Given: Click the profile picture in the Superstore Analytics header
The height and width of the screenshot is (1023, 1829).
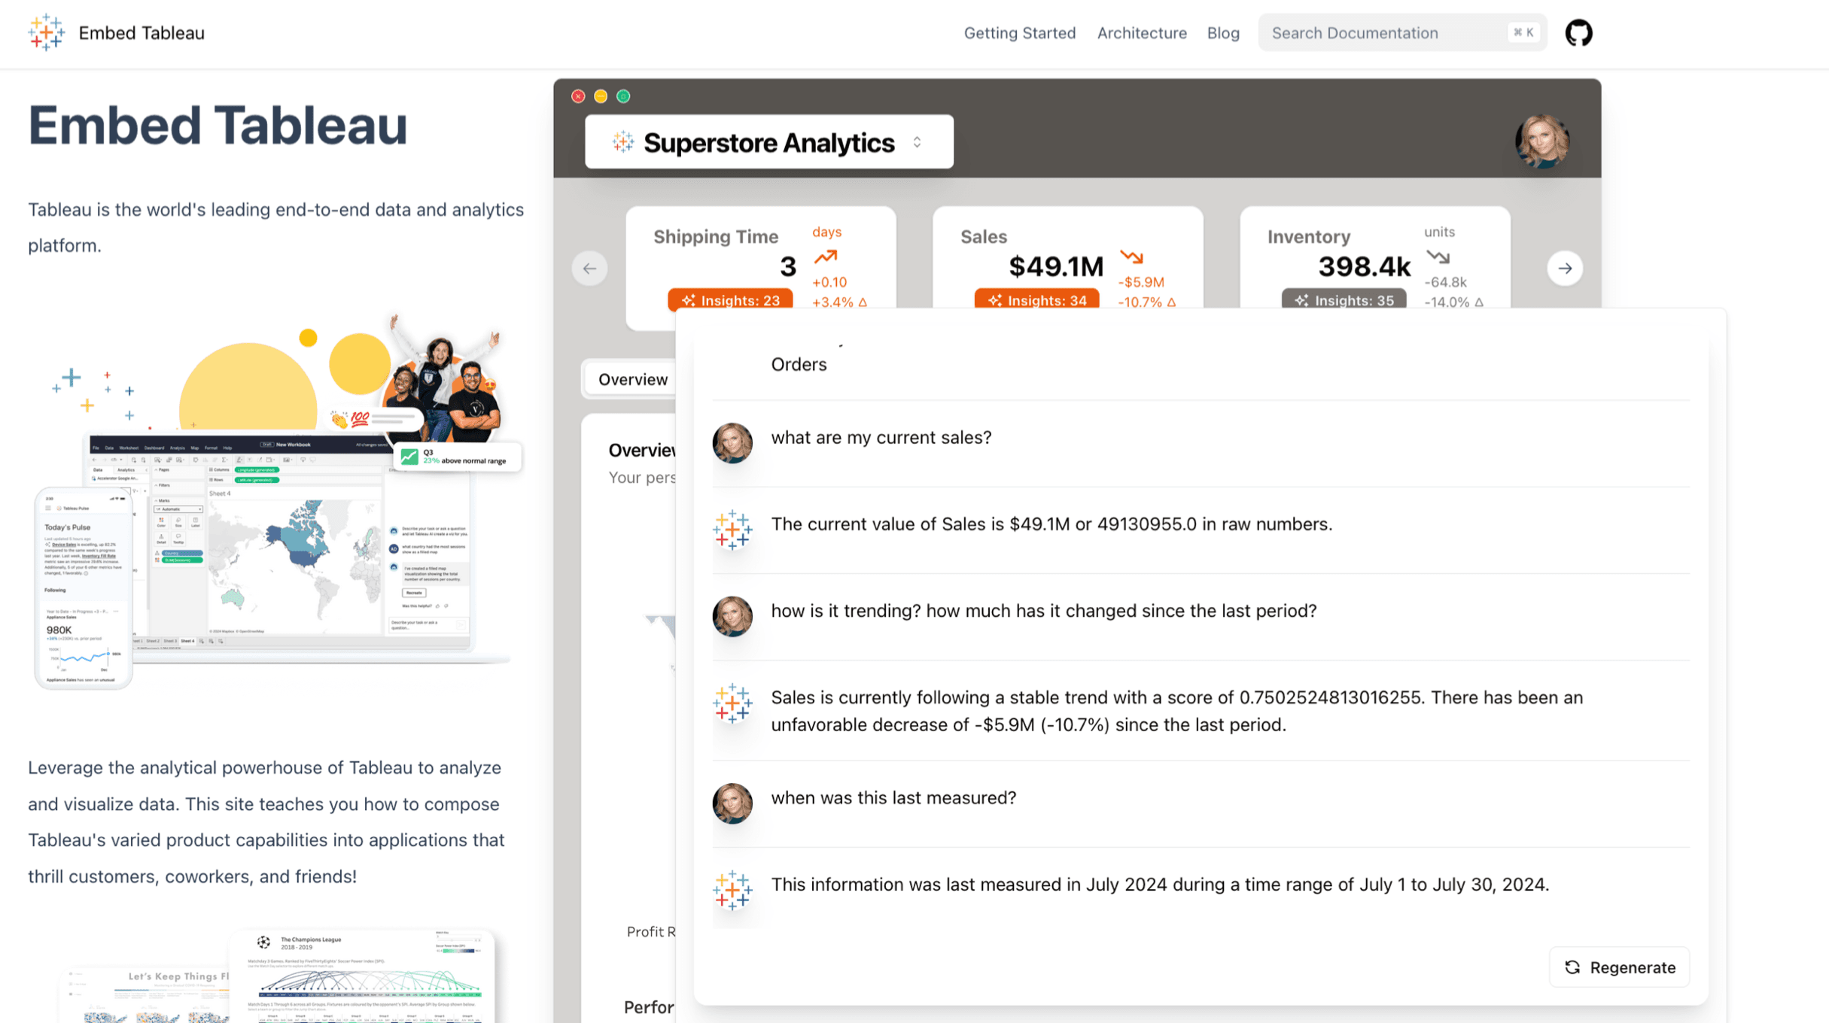Looking at the screenshot, I should (x=1543, y=141).
